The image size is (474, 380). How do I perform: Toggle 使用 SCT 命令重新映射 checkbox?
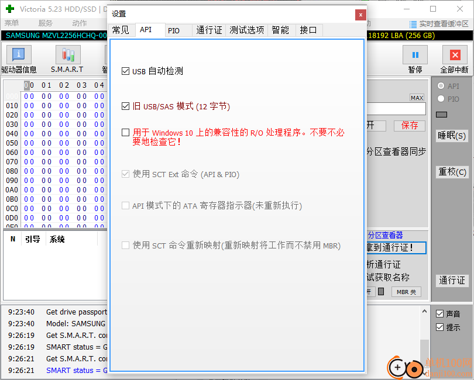[x=125, y=246]
